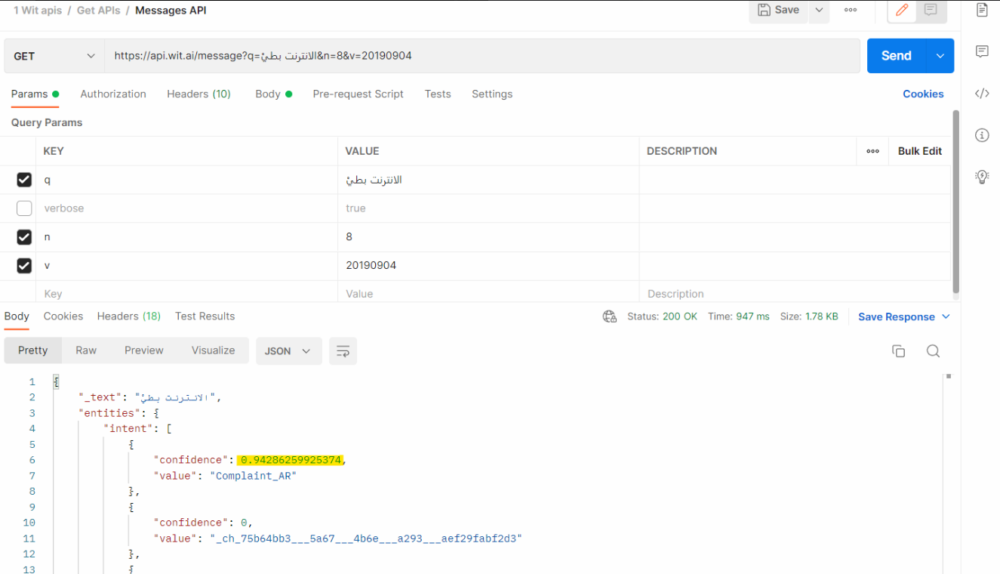The height and width of the screenshot is (574, 1000).
Task: Click the empty Key input field
Action: (x=151, y=294)
